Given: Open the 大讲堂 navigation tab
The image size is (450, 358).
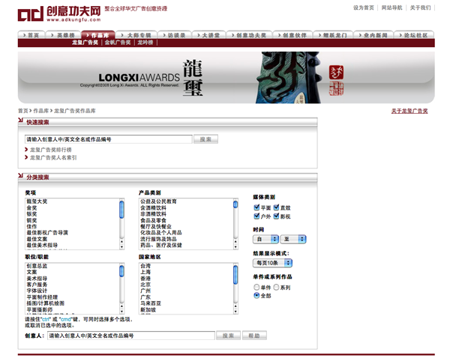Looking at the screenshot, I should (x=208, y=35).
